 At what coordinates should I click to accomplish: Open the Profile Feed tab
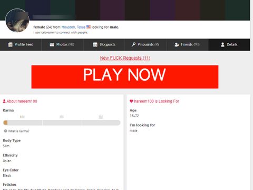coord(21,44)
